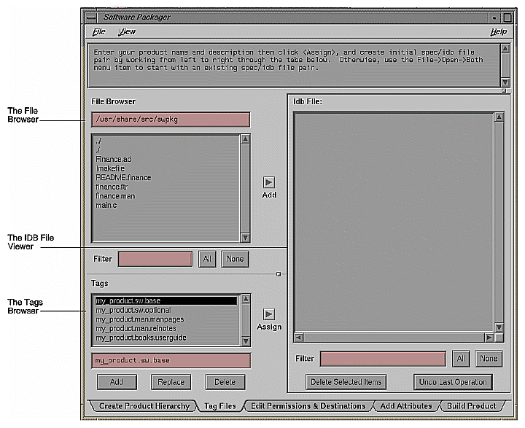The height and width of the screenshot is (428, 525).
Task: Click horizontal scrollbar track of Idb File viewer
Action: (394, 338)
